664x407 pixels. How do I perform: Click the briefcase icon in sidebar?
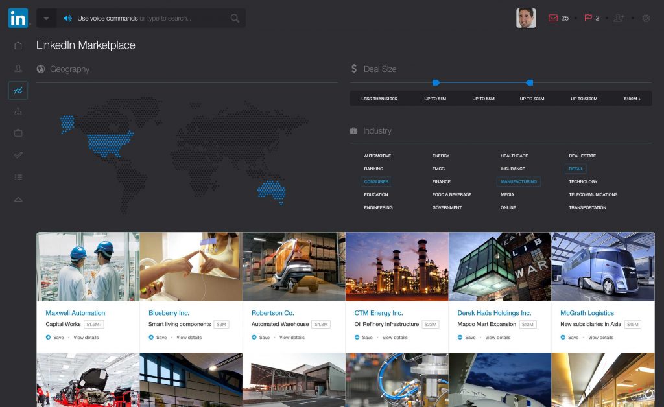18,133
